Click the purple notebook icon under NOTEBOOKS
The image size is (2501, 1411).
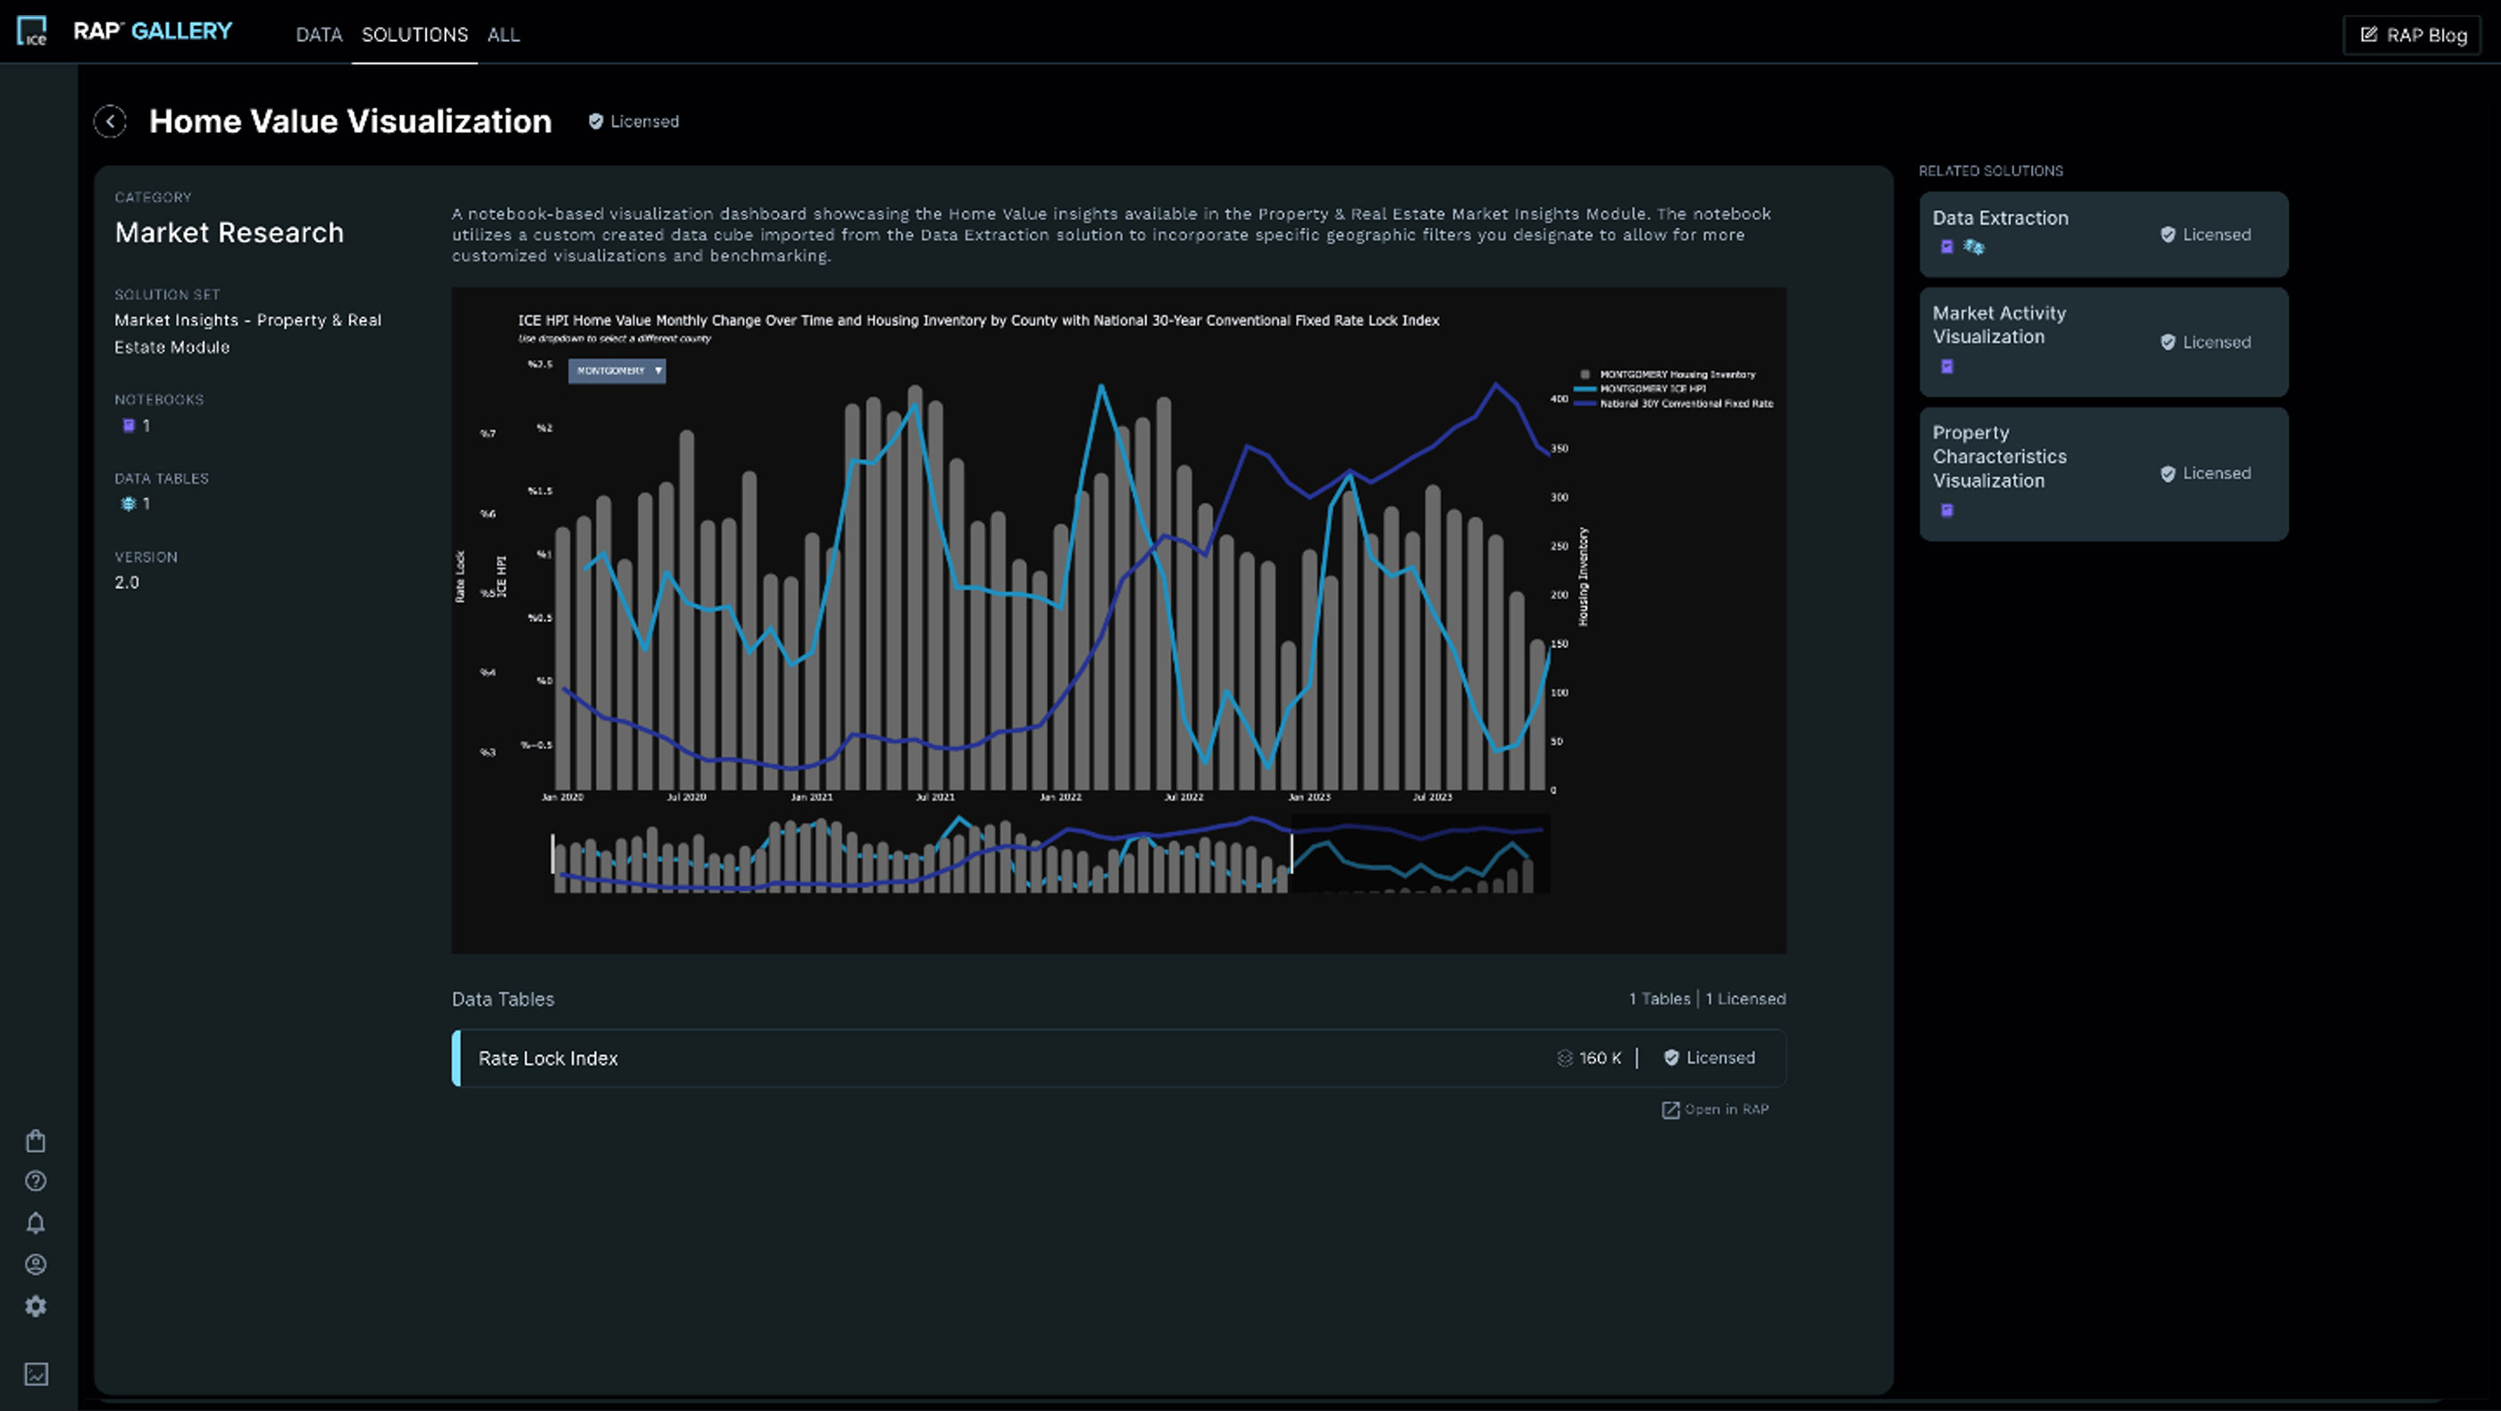click(x=128, y=425)
